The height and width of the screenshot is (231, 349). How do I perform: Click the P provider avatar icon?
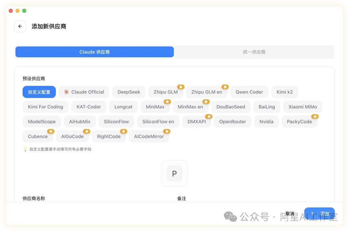(x=174, y=174)
